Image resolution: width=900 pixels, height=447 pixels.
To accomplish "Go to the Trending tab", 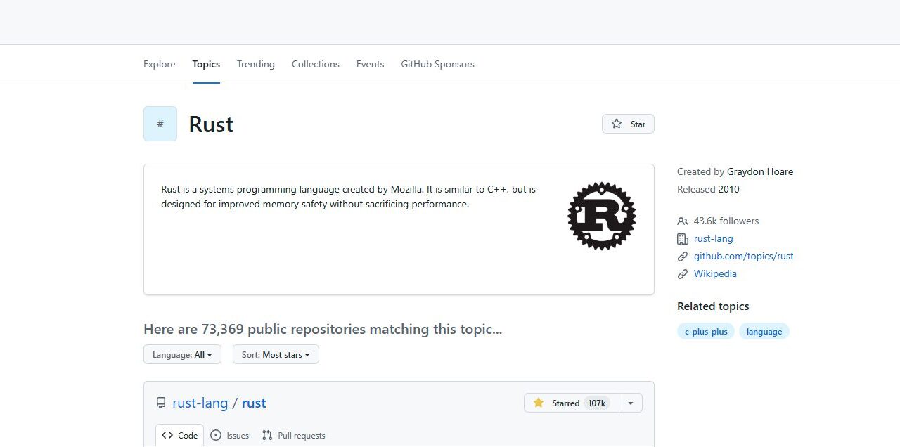I will click(255, 64).
